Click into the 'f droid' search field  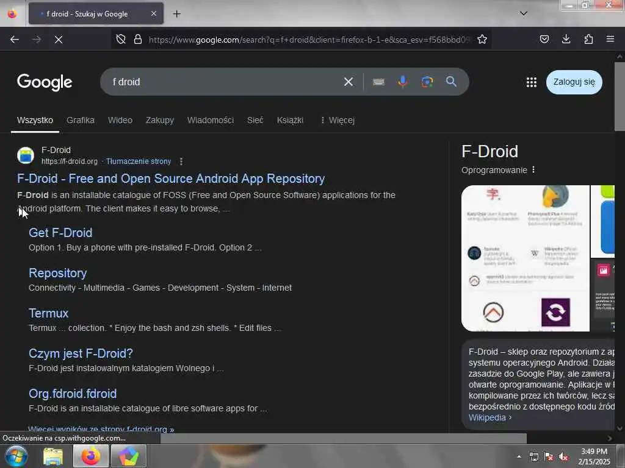(223, 82)
